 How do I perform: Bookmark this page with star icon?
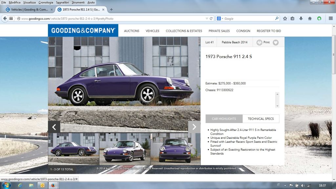click(285, 18)
